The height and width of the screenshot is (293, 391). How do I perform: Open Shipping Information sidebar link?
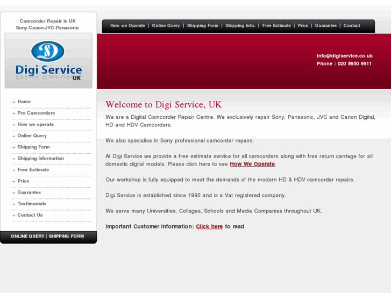[41, 159]
